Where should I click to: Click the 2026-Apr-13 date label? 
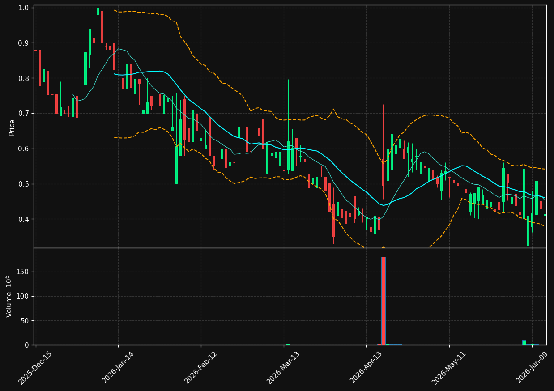366,368
